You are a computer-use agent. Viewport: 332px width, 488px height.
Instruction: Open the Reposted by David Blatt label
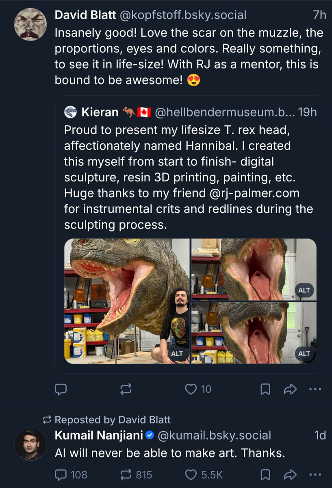click(x=107, y=419)
